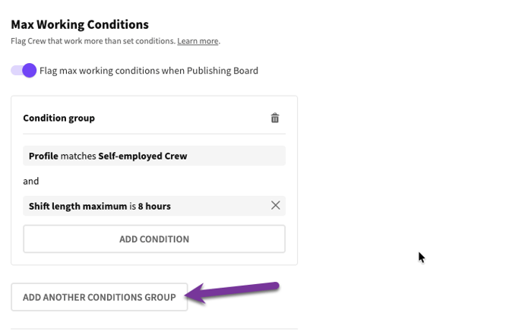This screenshot has height=335, width=509.
Task: Click the Condition group title
Action: point(59,118)
